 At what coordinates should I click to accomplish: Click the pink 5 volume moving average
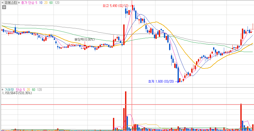click(x=24, y=90)
